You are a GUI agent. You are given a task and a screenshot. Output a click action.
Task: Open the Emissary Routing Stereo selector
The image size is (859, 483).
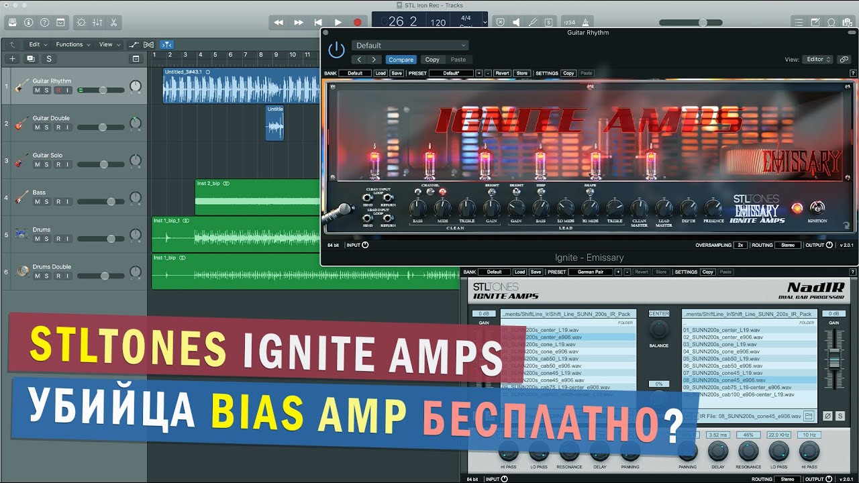(x=788, y=245)
